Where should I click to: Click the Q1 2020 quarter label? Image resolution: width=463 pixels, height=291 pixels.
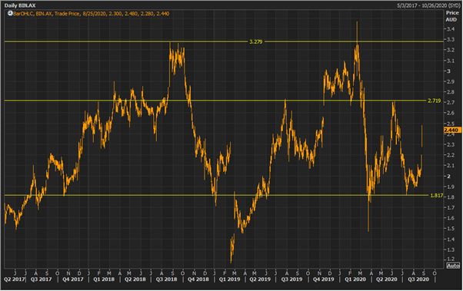pyautogui.click(x=355, y=279)
